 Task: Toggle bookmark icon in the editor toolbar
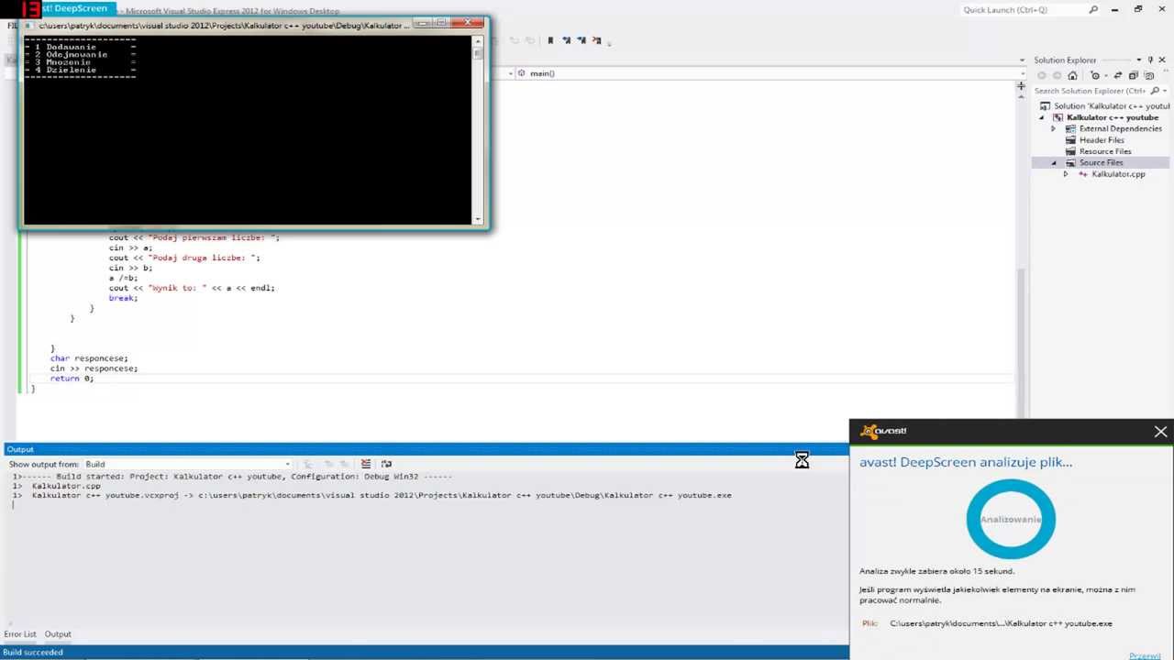point(550,40)
